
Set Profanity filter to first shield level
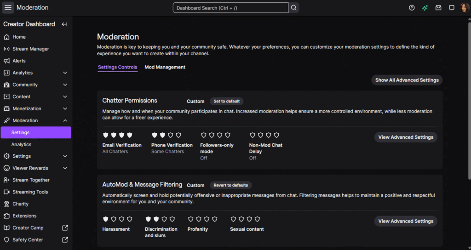pos(191,219)
